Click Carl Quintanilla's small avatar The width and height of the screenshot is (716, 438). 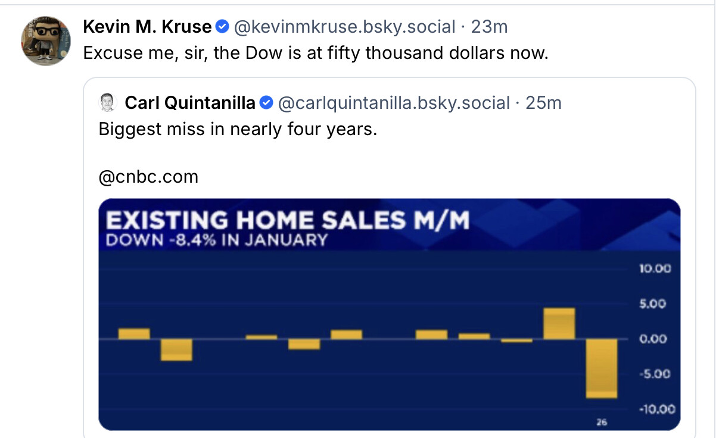108,103
